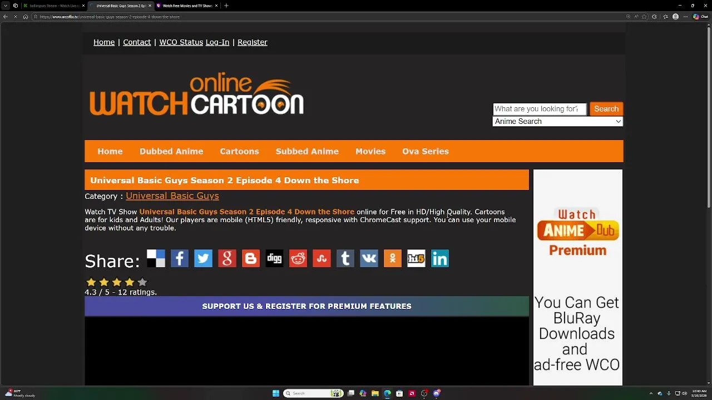712x400 pixels.
Task: Open Dubbed Anime section
Action: [x=171, y=151]
